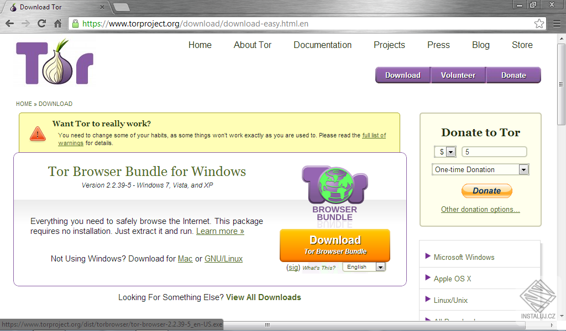
Task: Open the One-time Donation dropdown
Action: tap(480, 169)
